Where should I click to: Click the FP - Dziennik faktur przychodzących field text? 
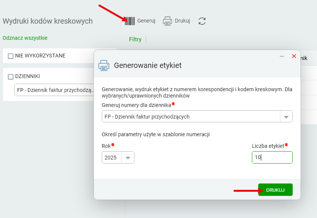pos(147,117)
